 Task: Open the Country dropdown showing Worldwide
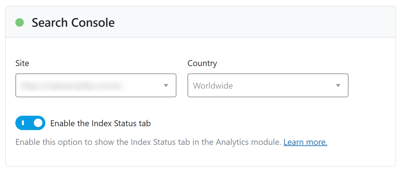coord(268,86)
